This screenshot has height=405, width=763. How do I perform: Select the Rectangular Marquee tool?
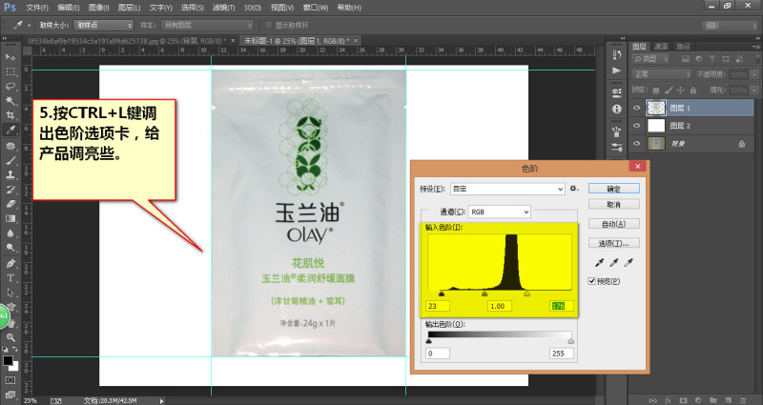tap(10, 71)
